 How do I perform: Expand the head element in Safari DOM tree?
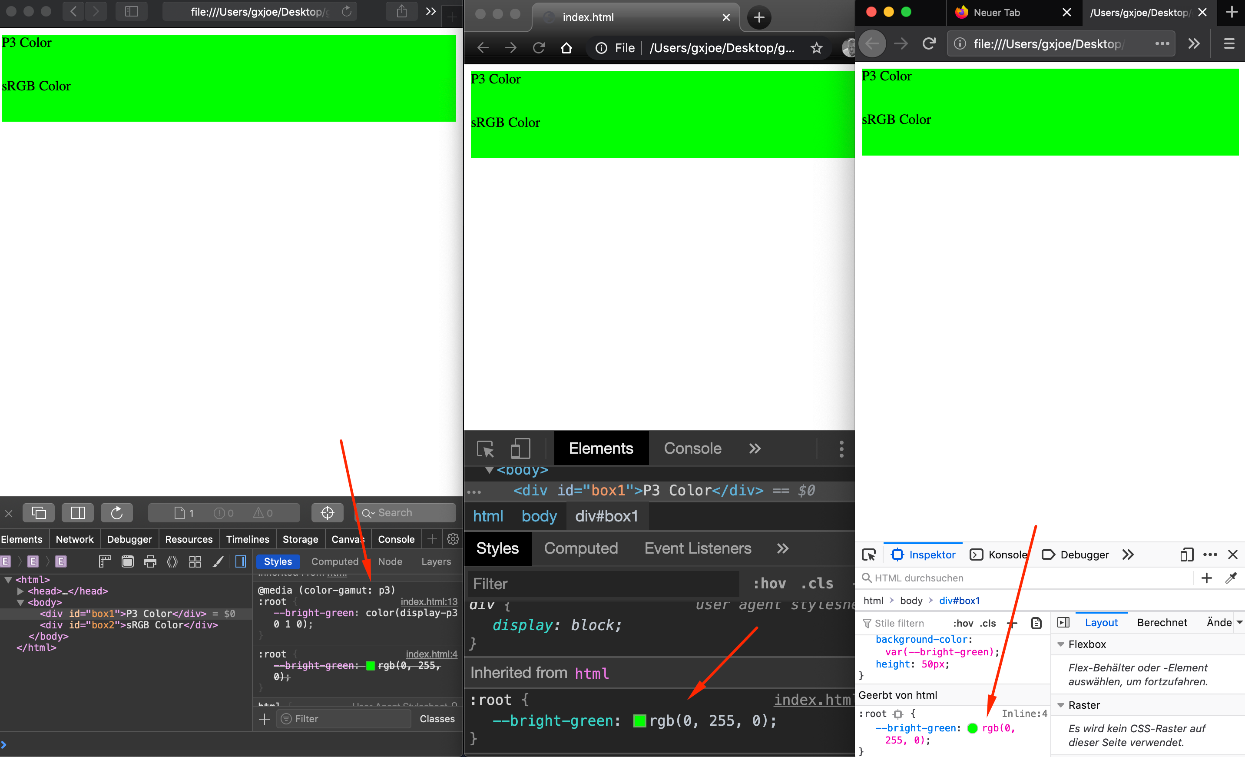click(x=21, y=591)
